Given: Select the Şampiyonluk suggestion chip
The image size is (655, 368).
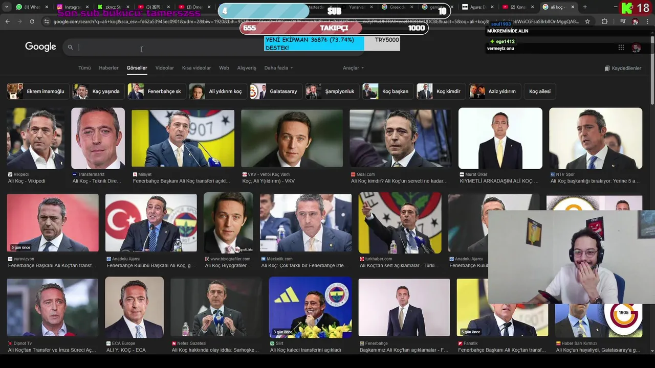Looking at the screenshot, I should (x=332, y=91).
